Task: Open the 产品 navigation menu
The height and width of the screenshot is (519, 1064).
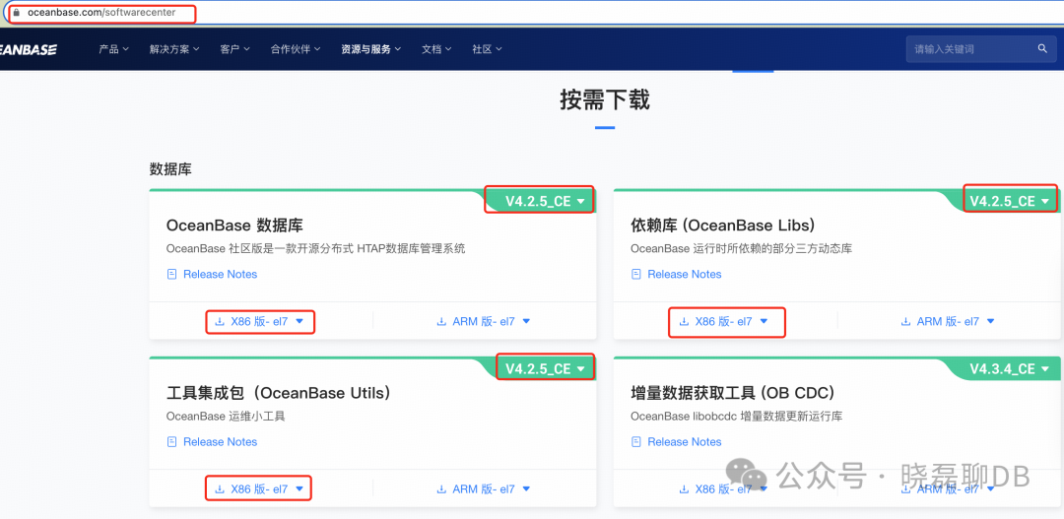Action: coord(113,49)
